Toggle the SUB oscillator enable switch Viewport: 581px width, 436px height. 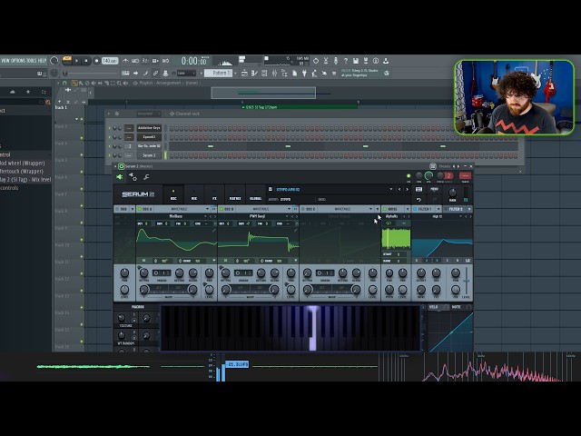tap(117, 209)
